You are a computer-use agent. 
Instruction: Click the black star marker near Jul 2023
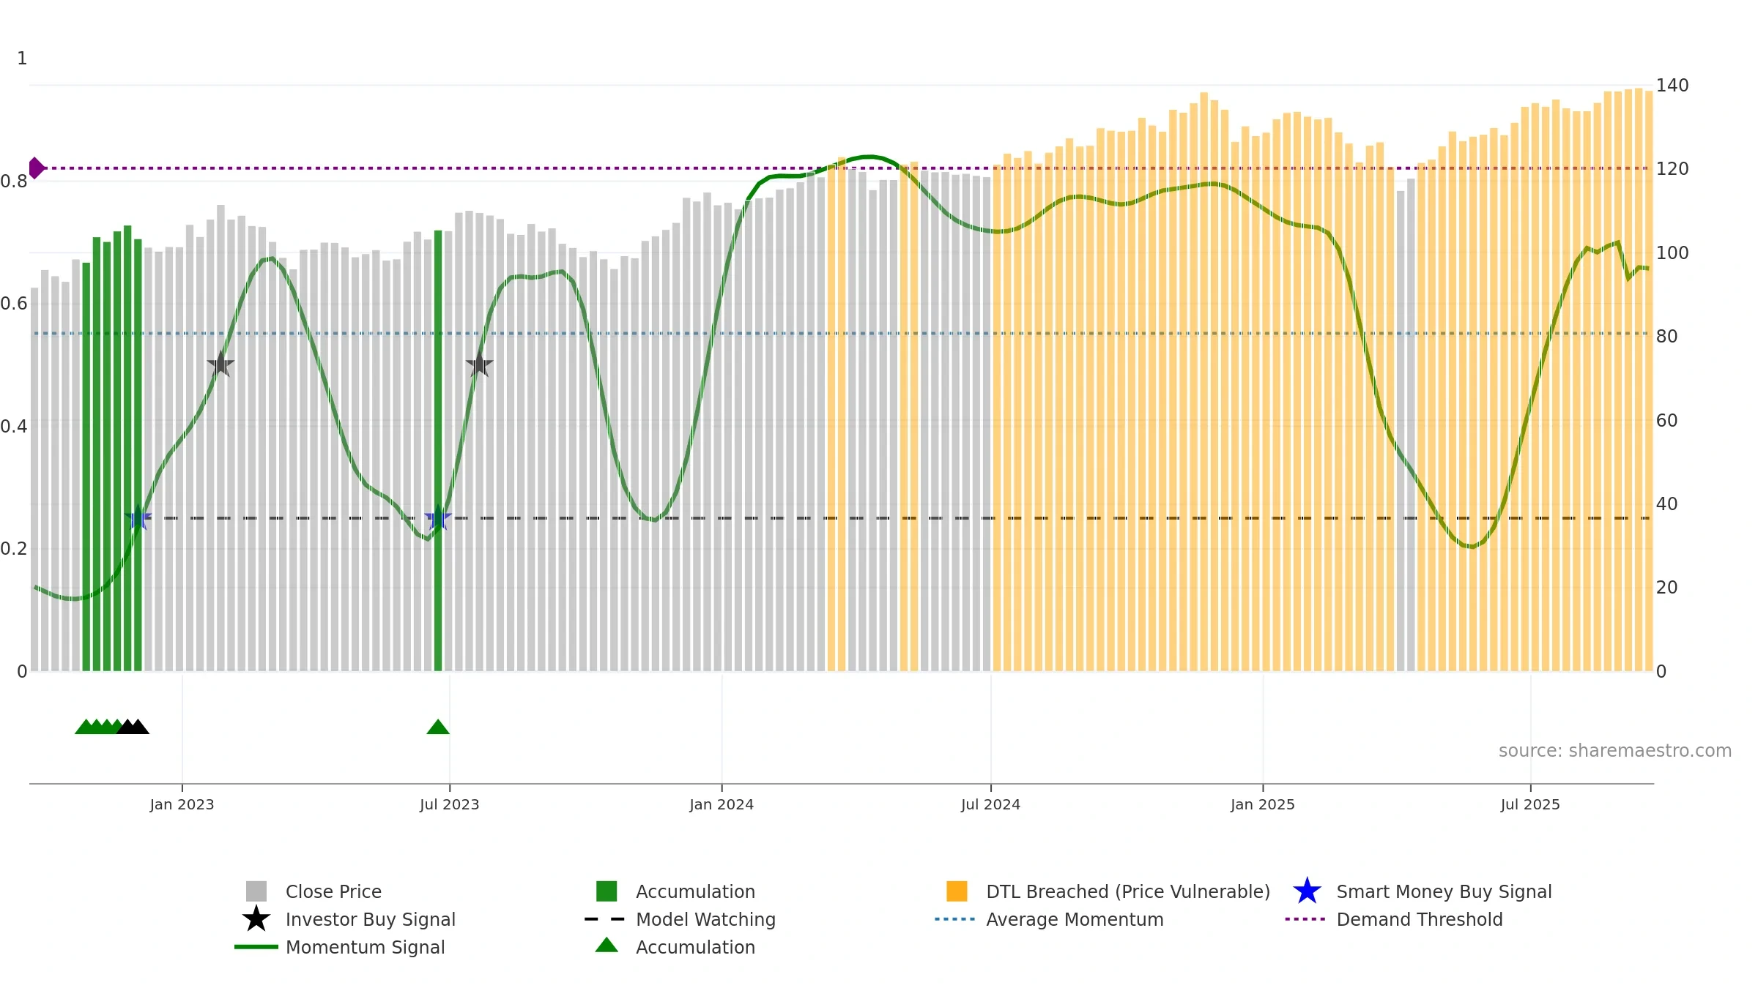[479, 364]
